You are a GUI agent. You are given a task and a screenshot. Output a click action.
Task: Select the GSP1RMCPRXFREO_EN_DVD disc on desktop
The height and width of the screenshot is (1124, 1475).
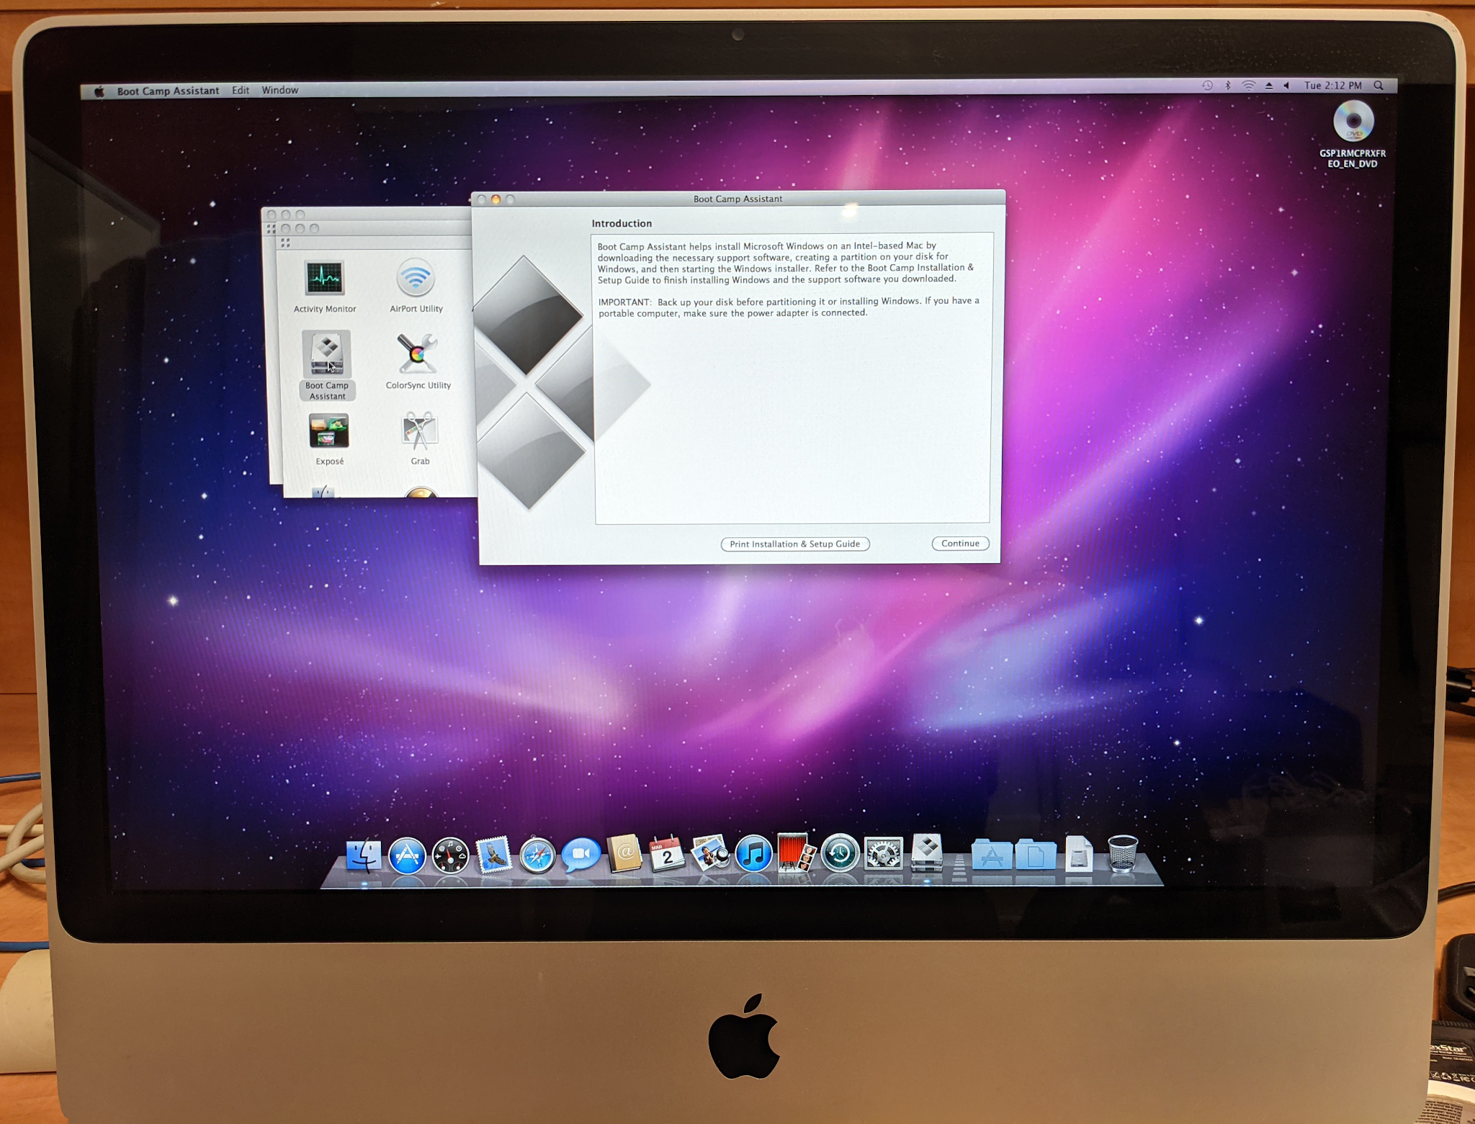1353,122
